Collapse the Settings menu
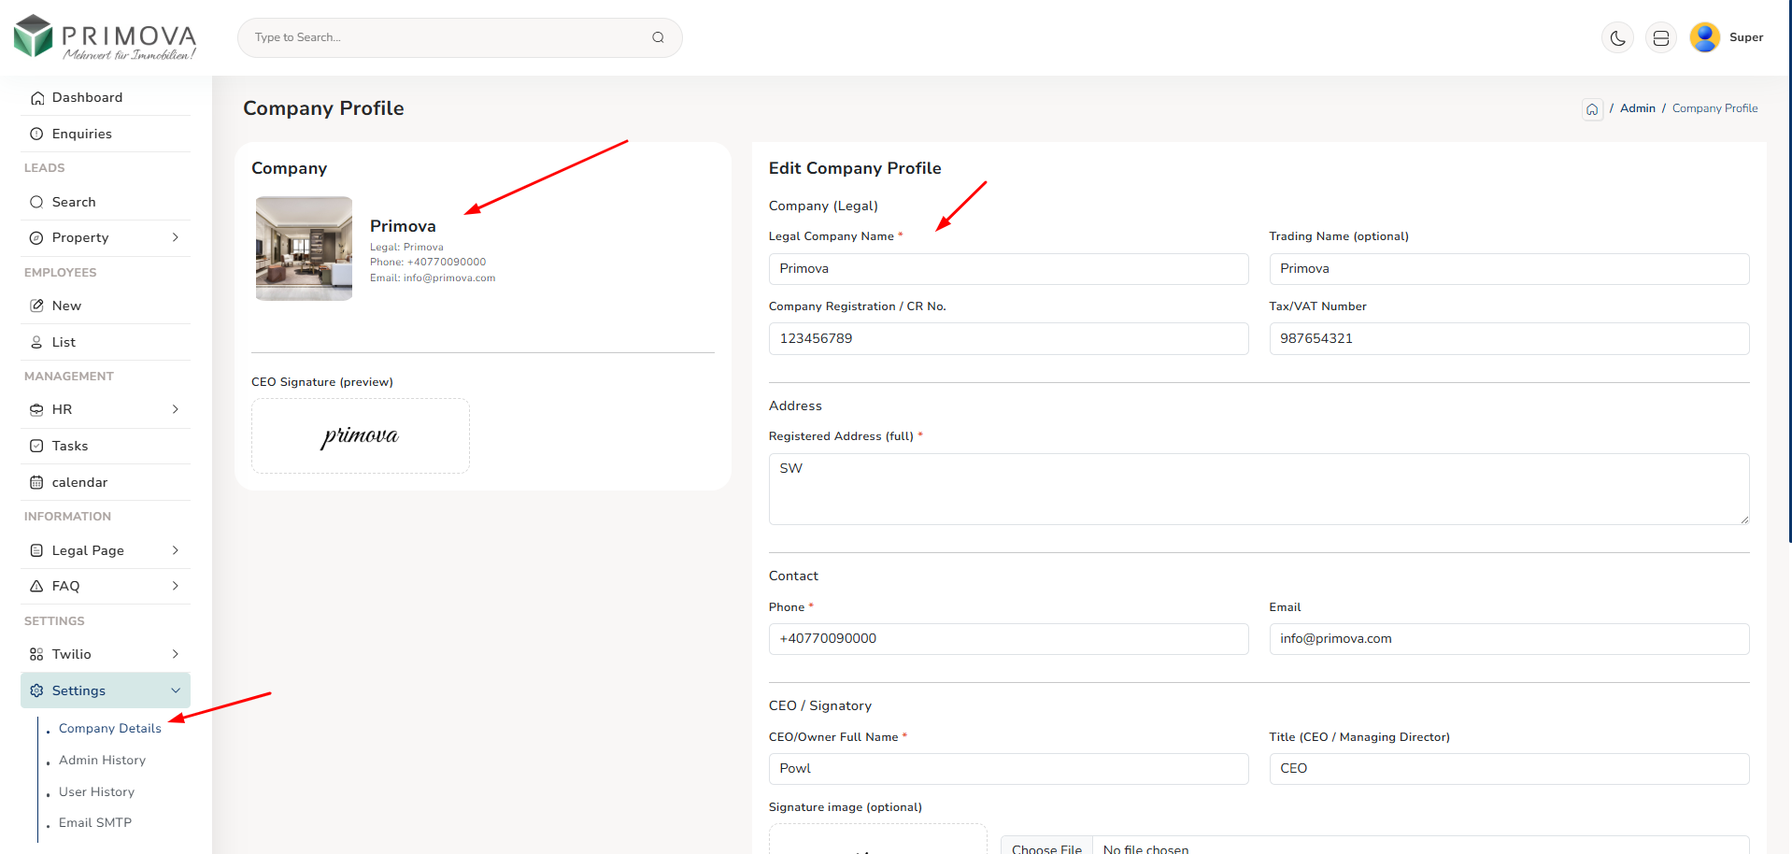Screen dimensions: 1792x854 105,691
